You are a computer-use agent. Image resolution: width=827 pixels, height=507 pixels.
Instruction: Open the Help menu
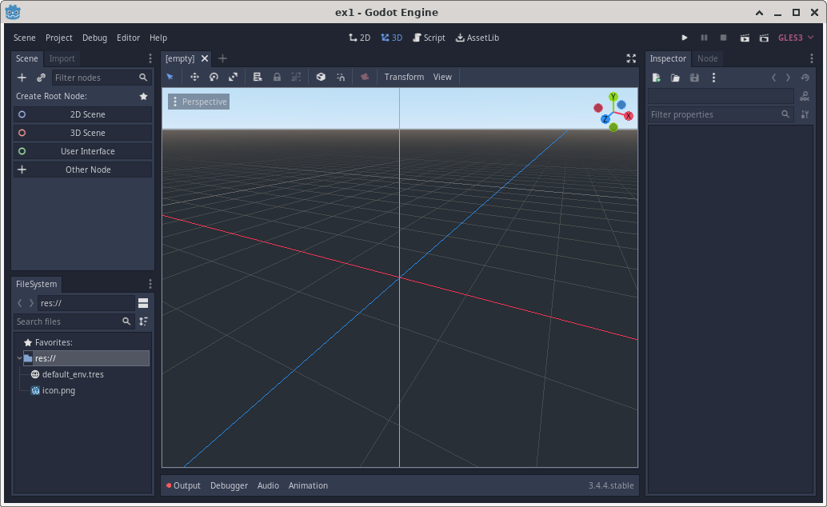click(158, 38)
